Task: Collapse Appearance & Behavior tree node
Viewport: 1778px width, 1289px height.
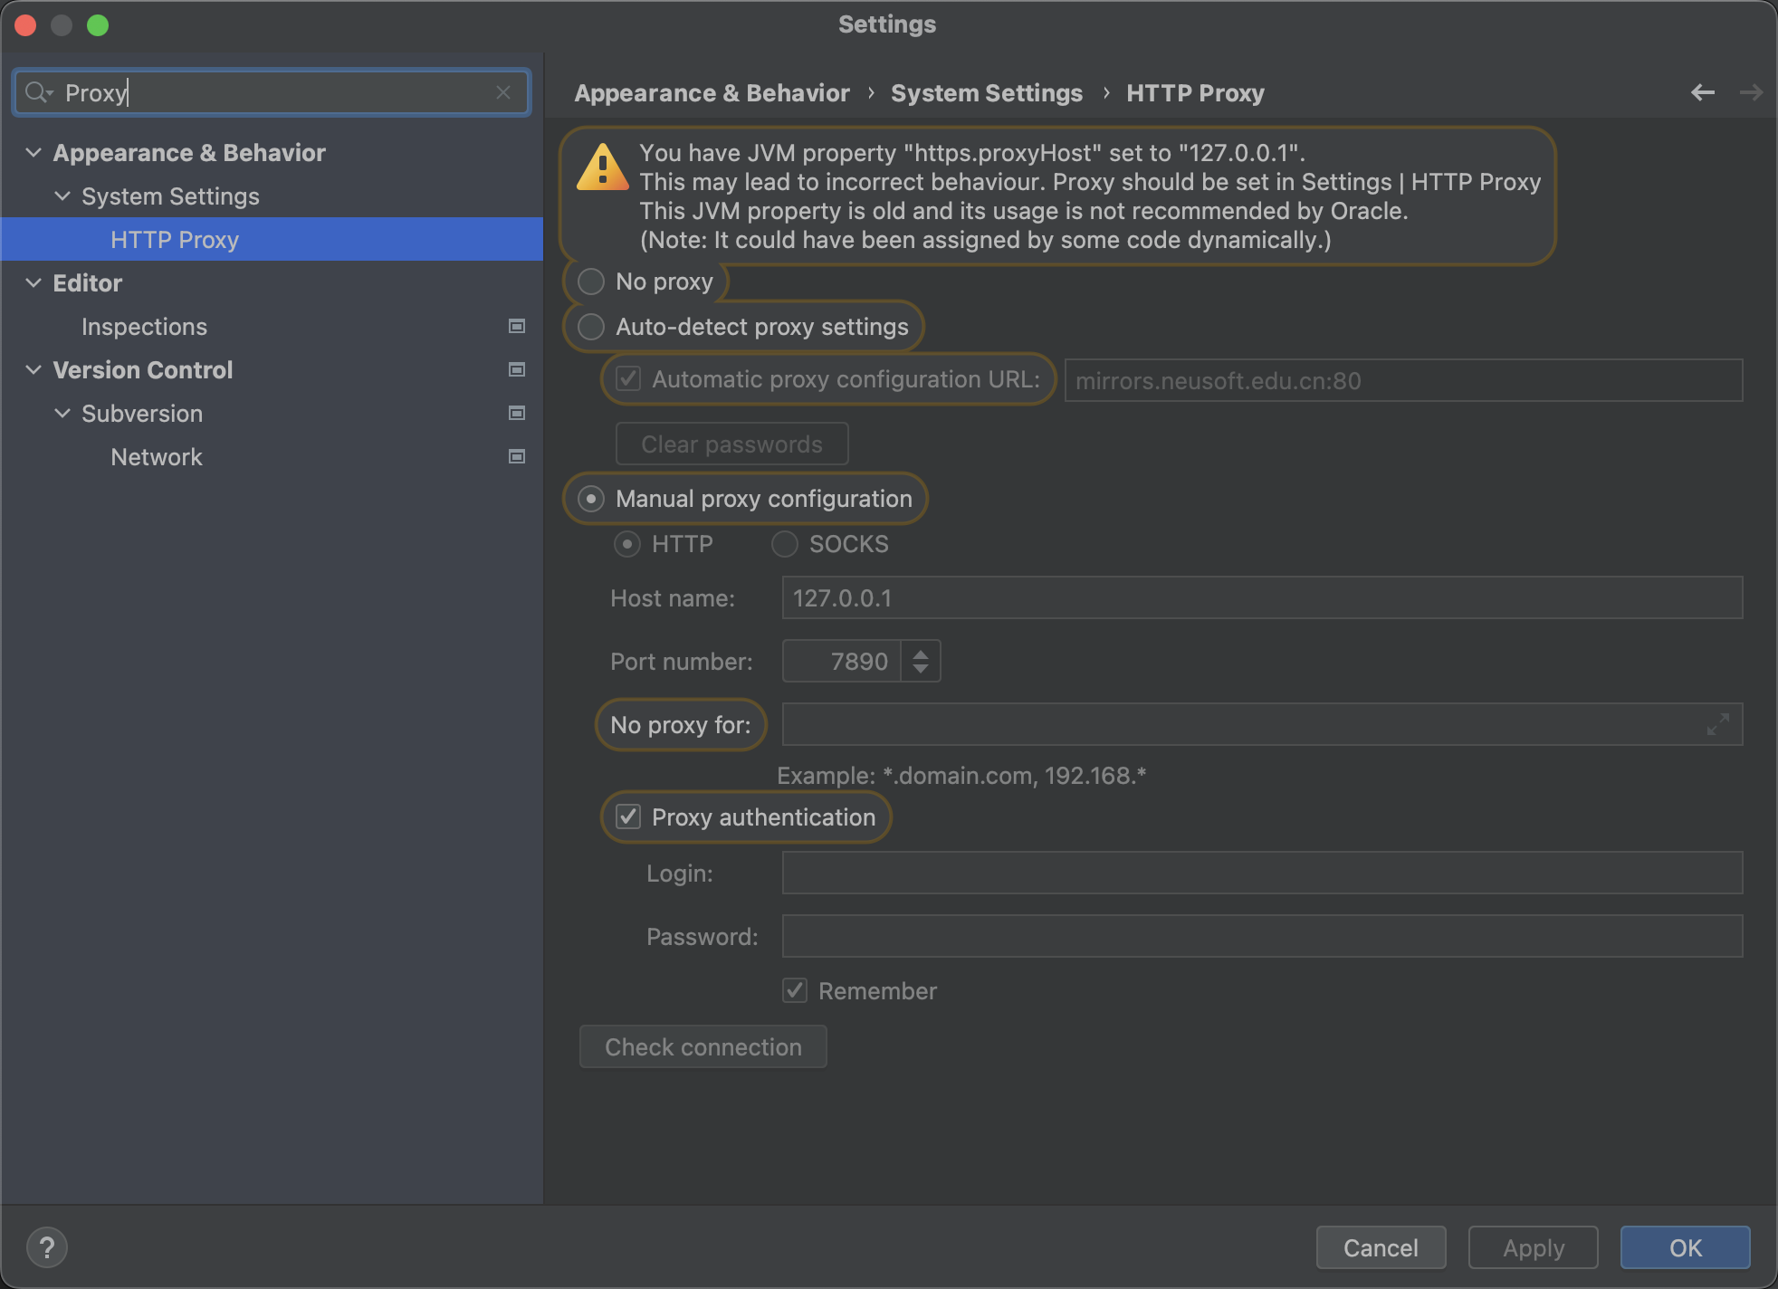Action: coord(33,152)
